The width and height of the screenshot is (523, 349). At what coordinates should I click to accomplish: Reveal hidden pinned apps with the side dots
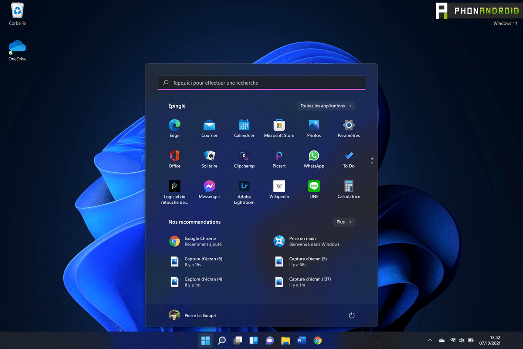(372, 161)
